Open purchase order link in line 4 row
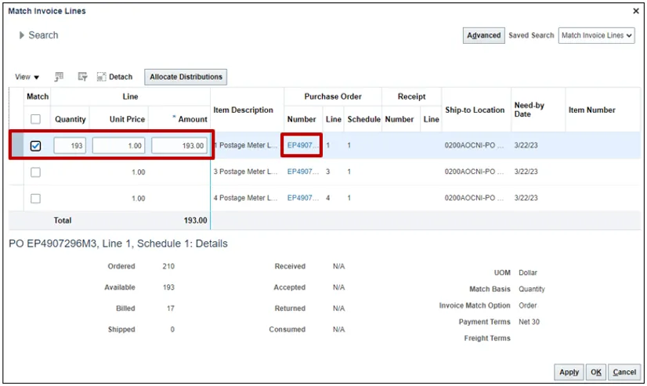Screen dimensions: 647x386 (x=302, y=198)
